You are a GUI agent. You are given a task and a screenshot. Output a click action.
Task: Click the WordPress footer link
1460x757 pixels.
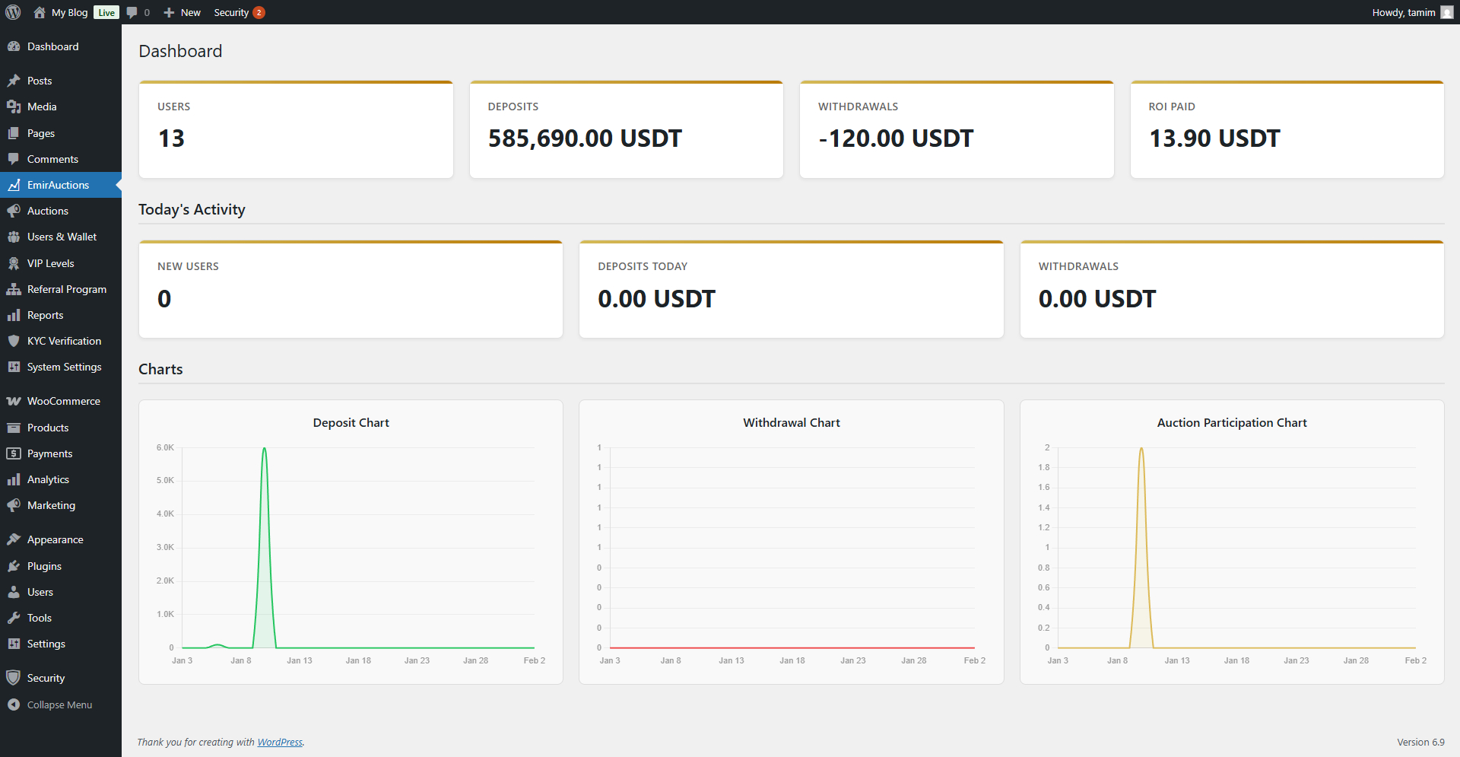280,743
